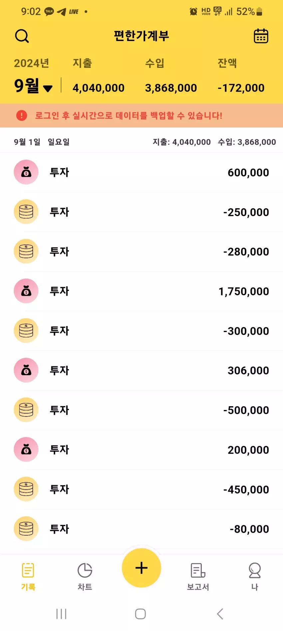Expand the 9월 month dropdown arrow

tap(48, 89)
